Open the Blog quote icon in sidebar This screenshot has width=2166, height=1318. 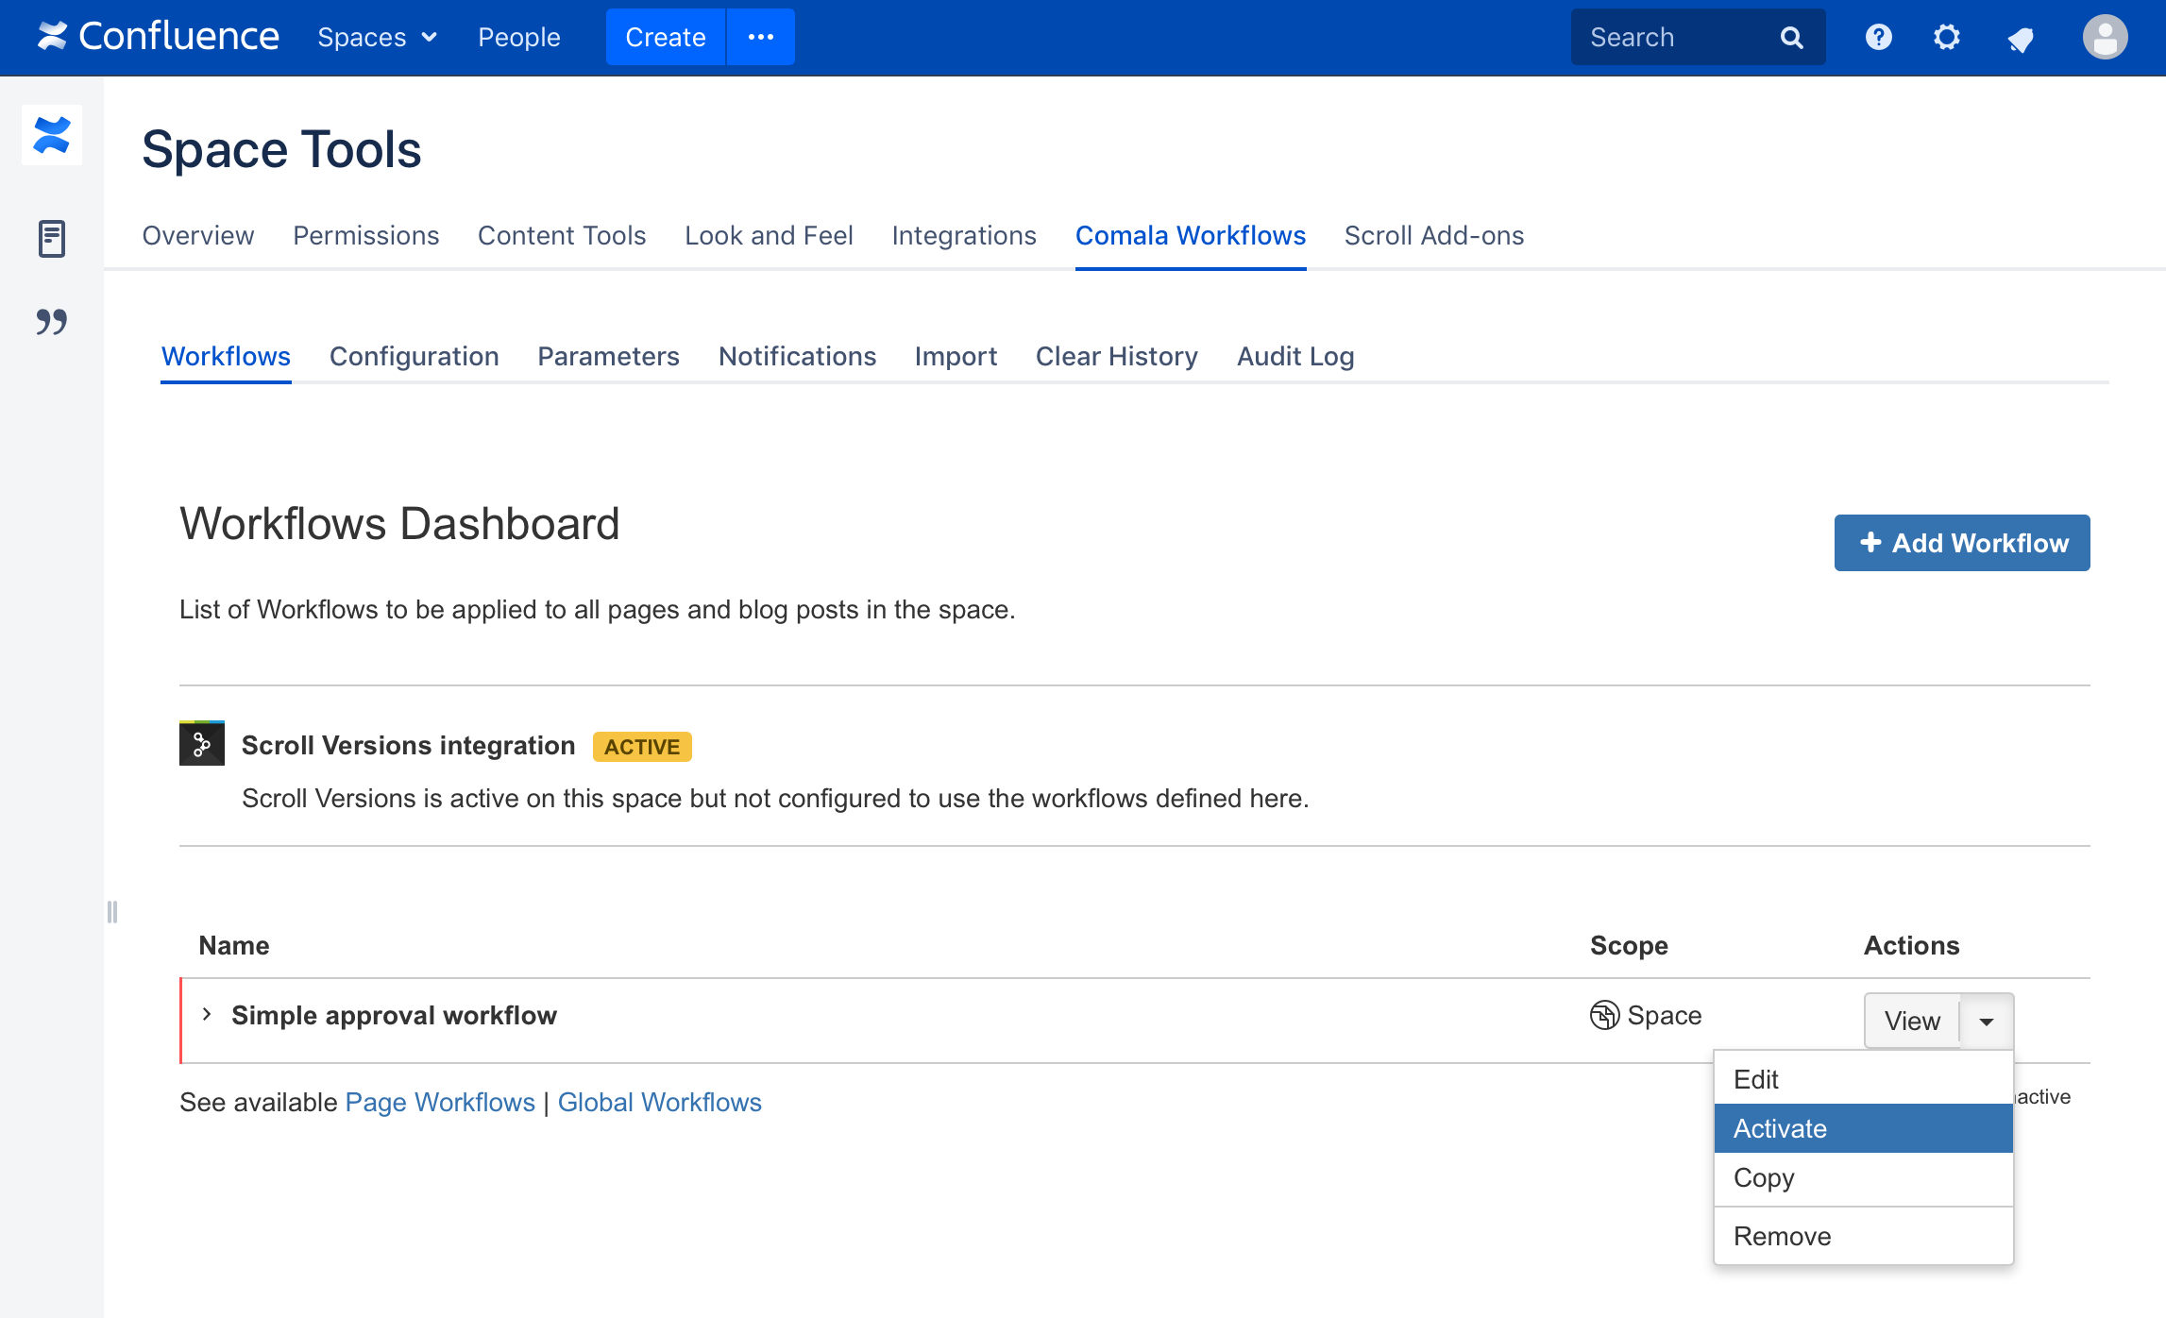(x=52, y=322)
